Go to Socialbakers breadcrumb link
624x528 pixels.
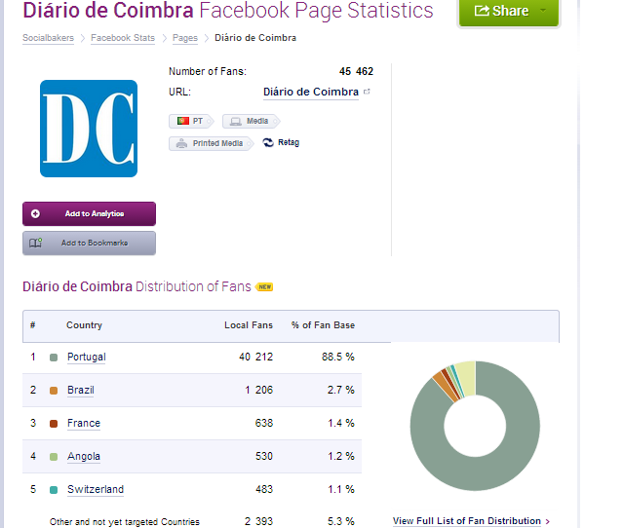(x=48, y=38)
